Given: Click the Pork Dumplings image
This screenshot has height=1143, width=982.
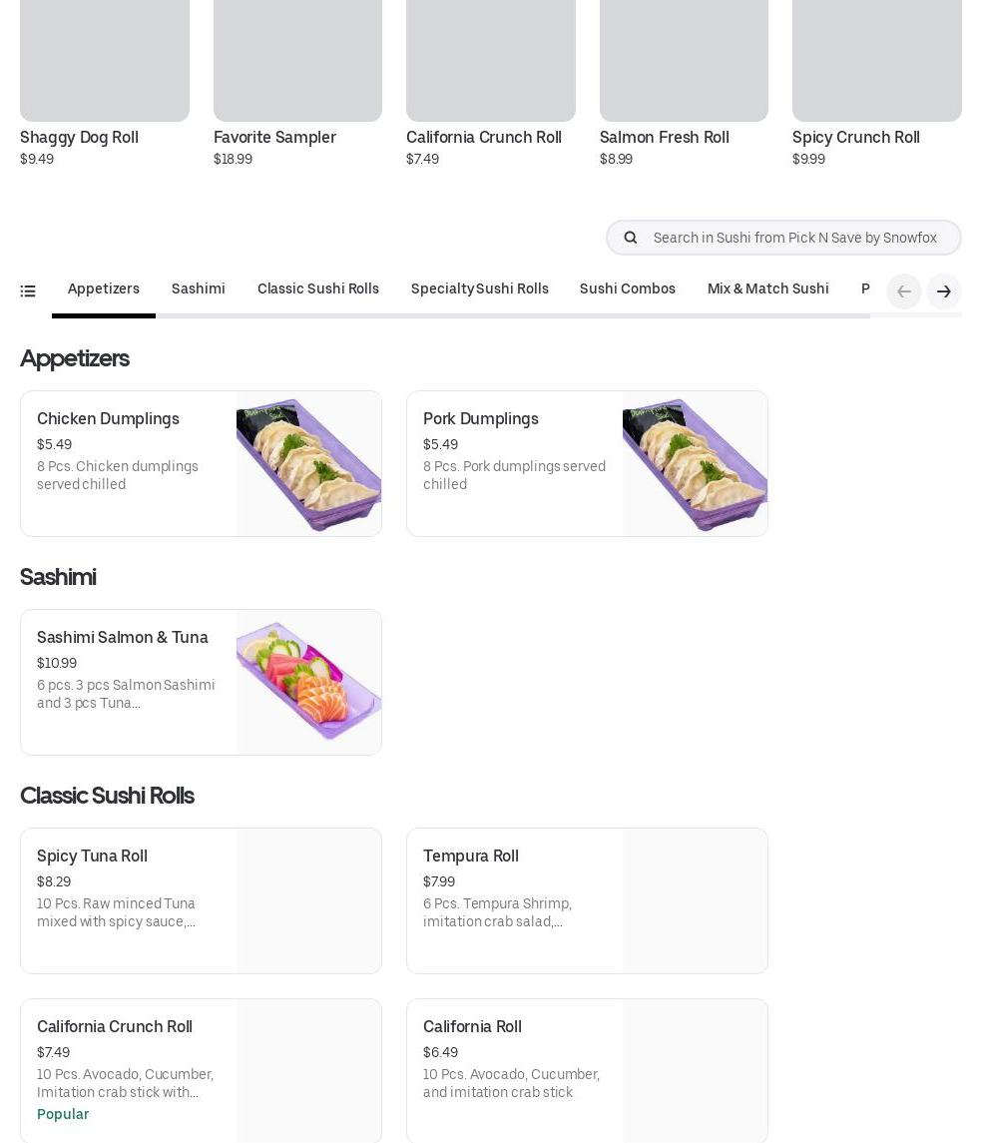Looking at the screenshot, I should [x=695, y=464].
